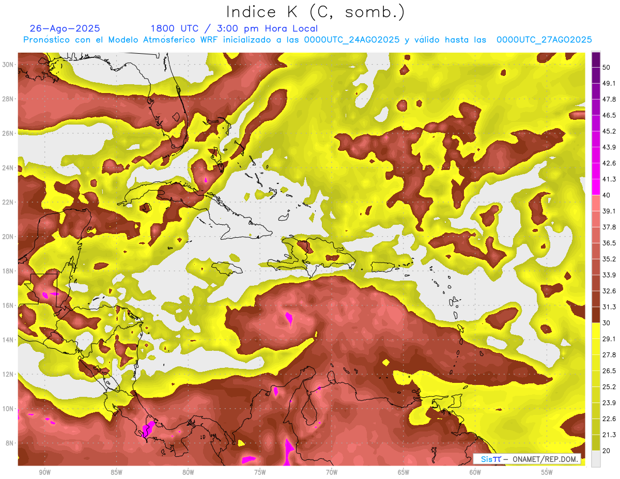Image resolution: width=620 pixels, height=479 pixels.
Task: Click the colorbar value "46.5"
Action: click(609, 116)
